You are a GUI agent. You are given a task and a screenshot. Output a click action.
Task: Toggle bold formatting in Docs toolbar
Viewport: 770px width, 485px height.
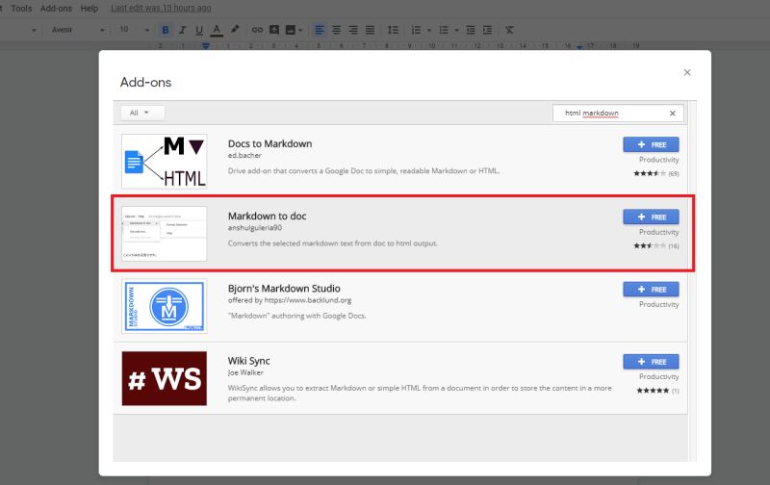point(166,30)
